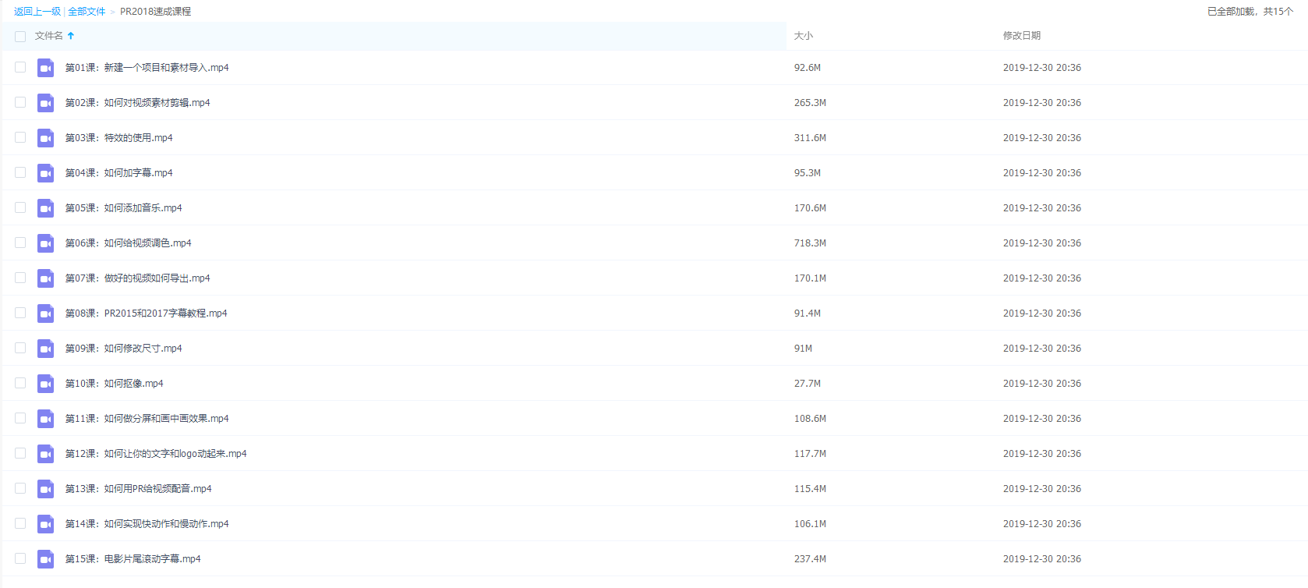Select checkbox for 第08课 字幕教程

coord(20,313)
